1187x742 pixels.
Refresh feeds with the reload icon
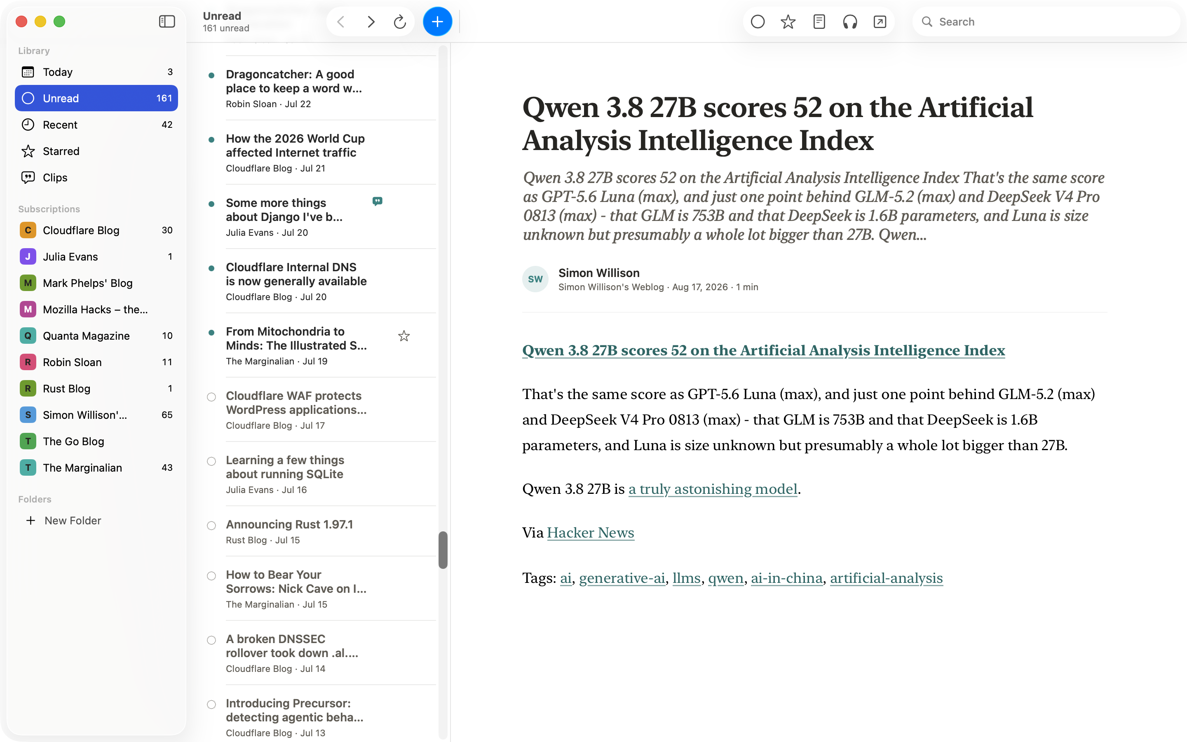(400, 21)
